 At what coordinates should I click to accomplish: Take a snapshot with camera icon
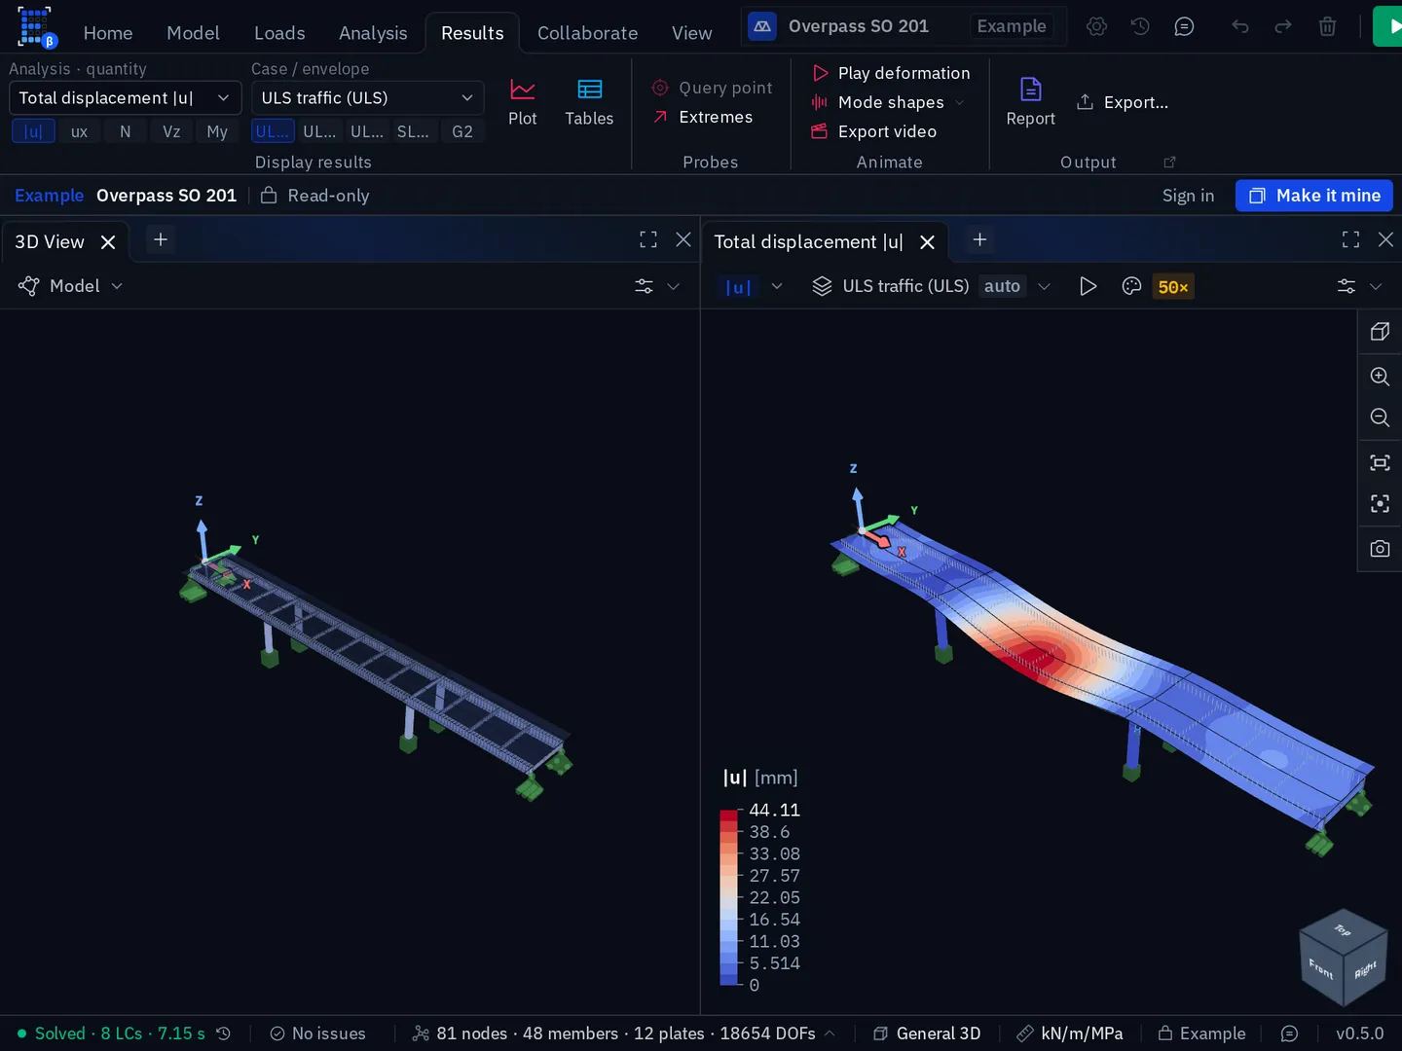(1380, 549)
